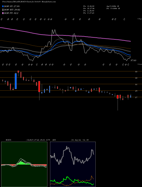Click the 35 price axis label
142x187 pixels.
(136, 72)
